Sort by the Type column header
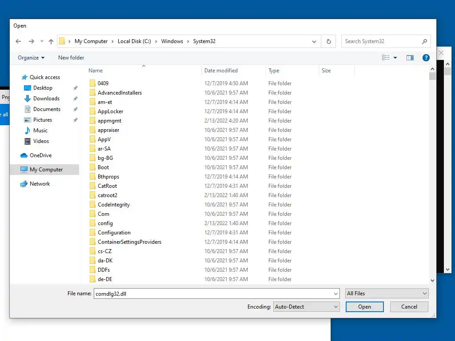This screenshot has height=341, width=455. tap(274, 71)
